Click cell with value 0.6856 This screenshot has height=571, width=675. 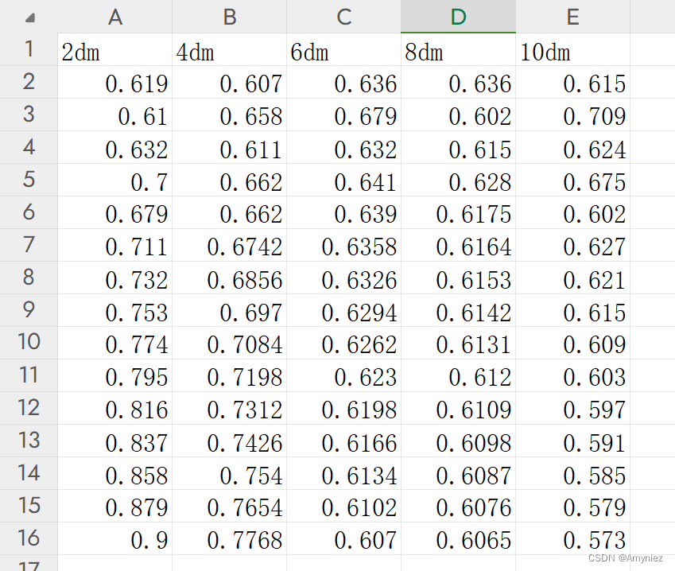[x=229, y=278]
